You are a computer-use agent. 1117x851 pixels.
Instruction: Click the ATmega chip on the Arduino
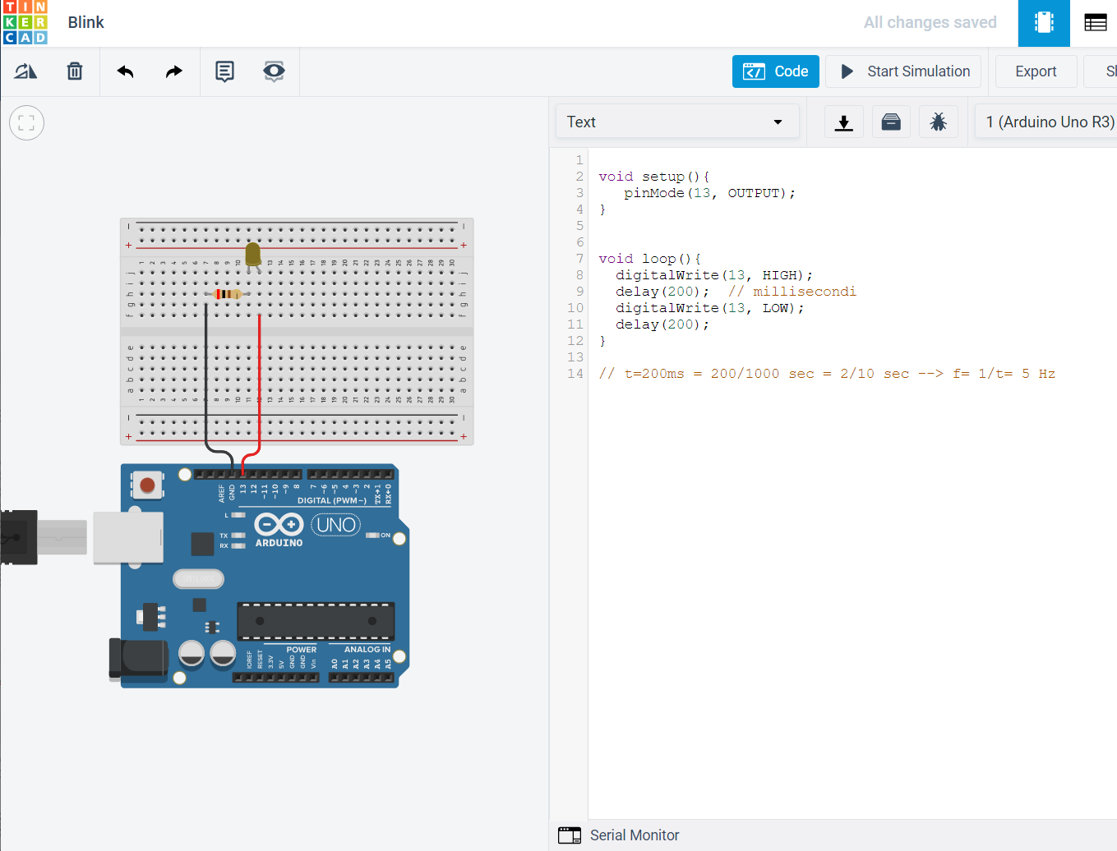[x=316, y=621]
